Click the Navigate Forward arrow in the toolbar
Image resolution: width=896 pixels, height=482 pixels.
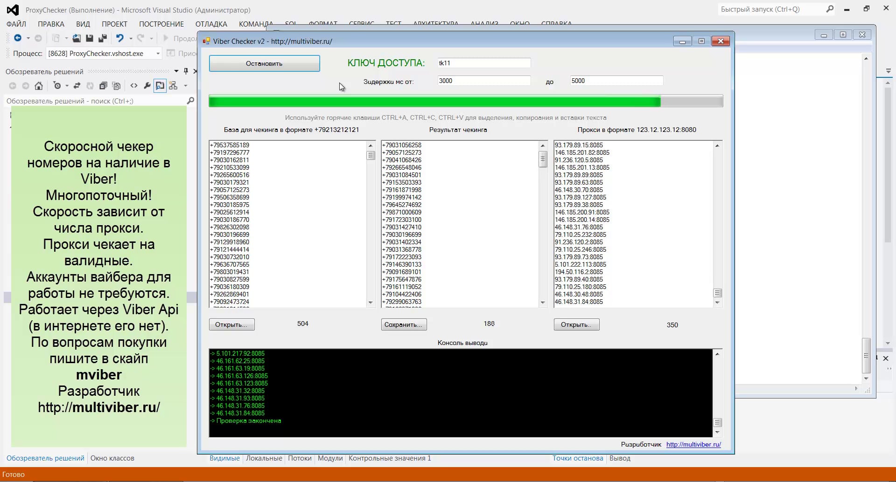(x=38, y=38)
